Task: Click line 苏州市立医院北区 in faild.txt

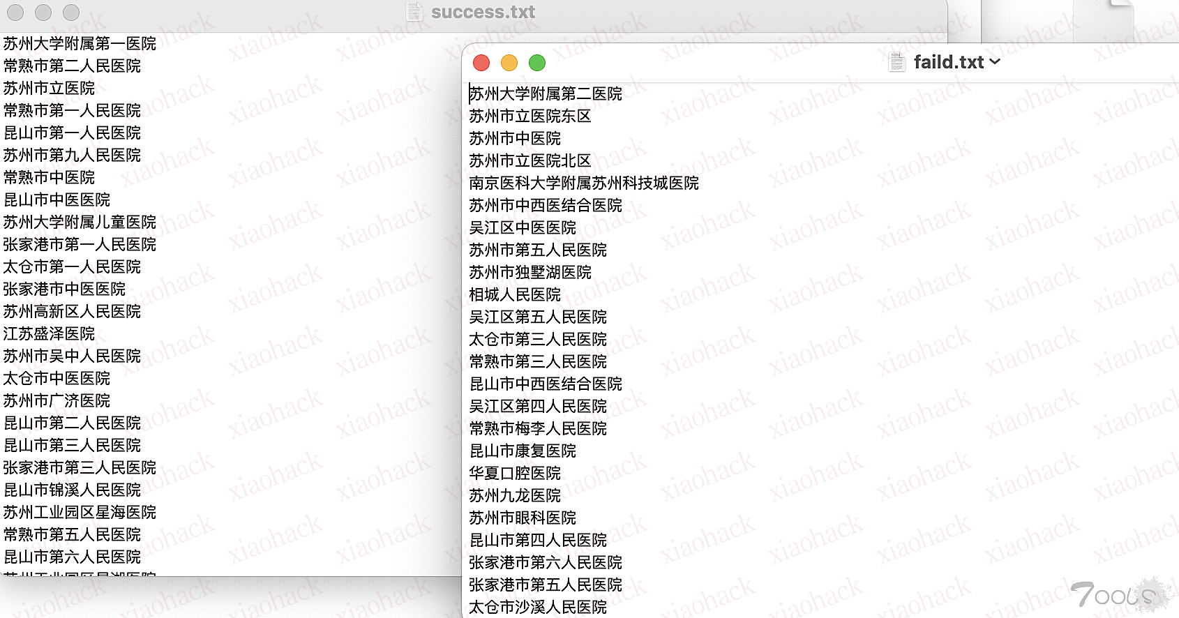Action: pyautogui.click(x=530, y=160)
